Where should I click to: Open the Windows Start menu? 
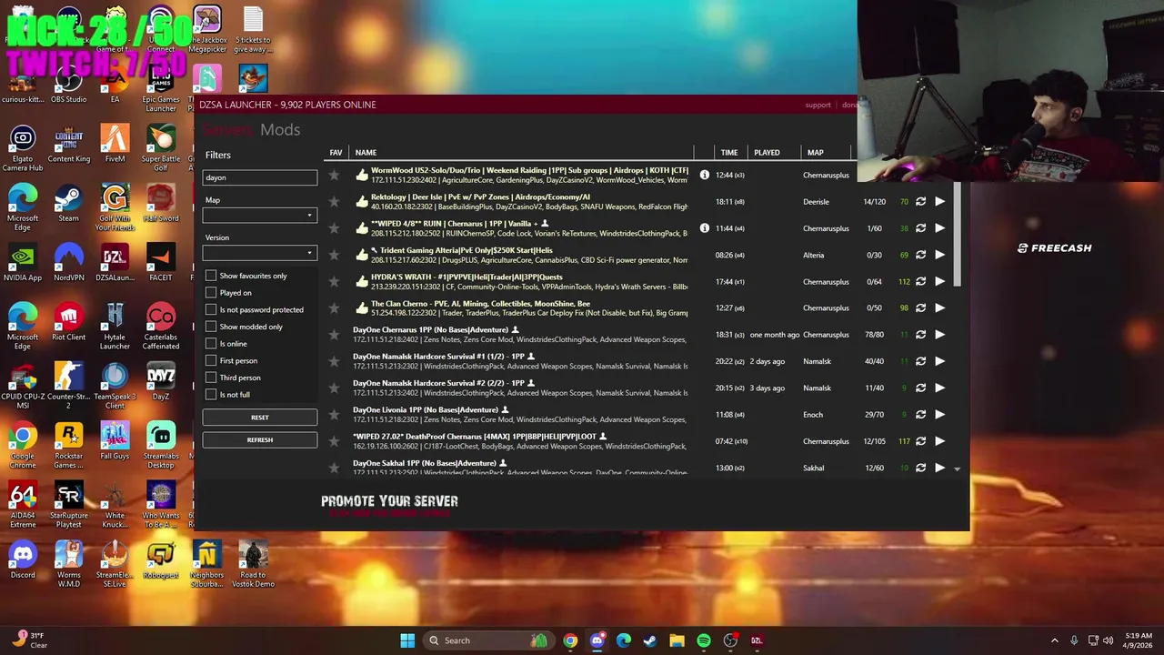tap(407, 640)
